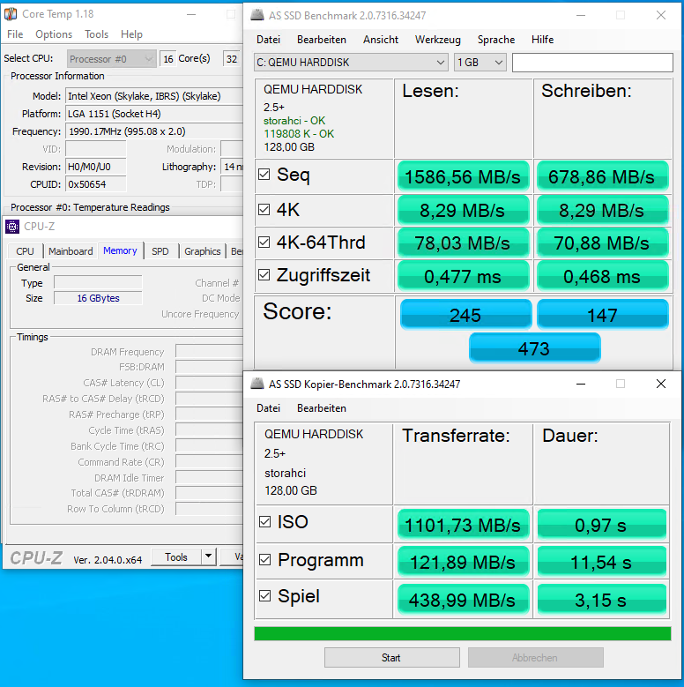This screenshot has height=687, width=684.
Task: Click the Abbrechen button
Action: pyautogui.click(x=535, y=657)
